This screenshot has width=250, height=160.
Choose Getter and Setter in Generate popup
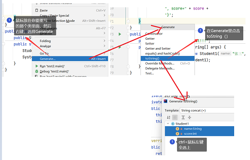(x=167, y=48)
